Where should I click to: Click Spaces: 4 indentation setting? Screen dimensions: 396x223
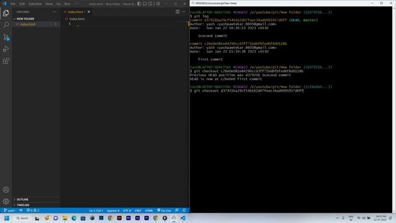click(x=113, y=211)
